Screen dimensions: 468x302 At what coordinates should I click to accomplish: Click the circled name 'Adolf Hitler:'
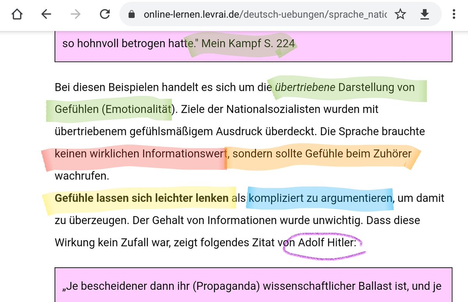click(x=327, y=242)
